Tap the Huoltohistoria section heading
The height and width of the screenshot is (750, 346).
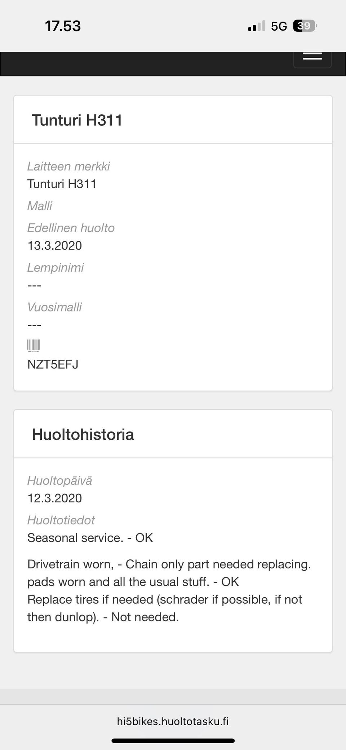click(x=83, y=434)
